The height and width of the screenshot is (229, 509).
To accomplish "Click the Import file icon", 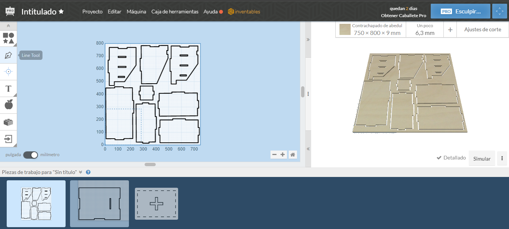I will pyautogui.click(x=8, y=139).
